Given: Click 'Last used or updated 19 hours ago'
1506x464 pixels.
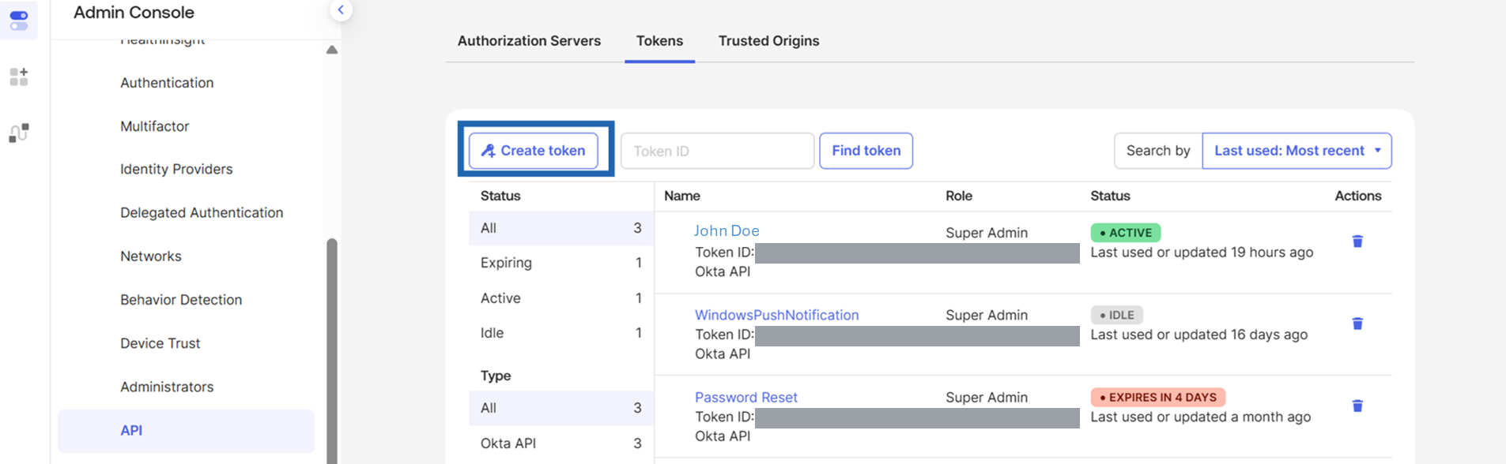Looking at the screenshot, I should coord(1202,253).
